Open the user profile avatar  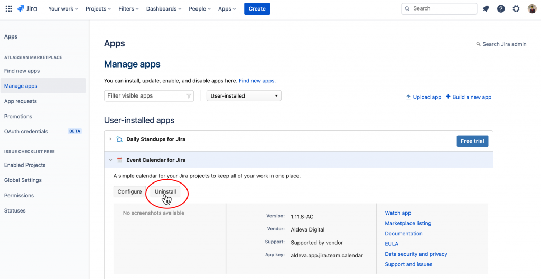(x=532, y=8)
